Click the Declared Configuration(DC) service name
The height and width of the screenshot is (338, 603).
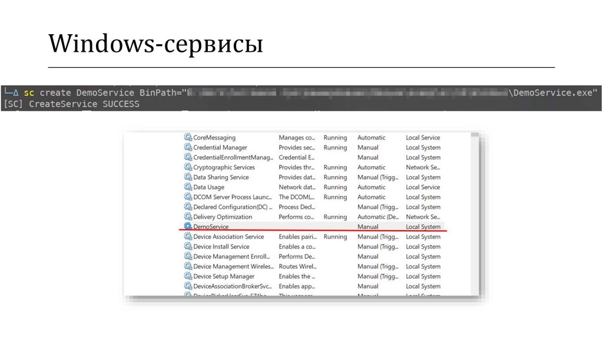pos(233,207)
